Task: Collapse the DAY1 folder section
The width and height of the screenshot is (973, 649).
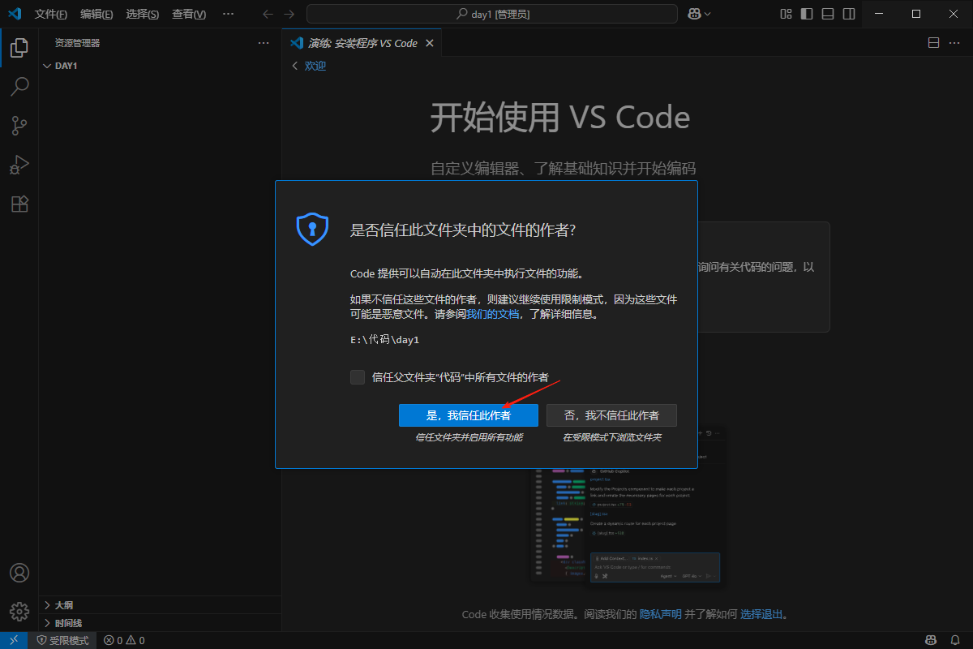Action: [160, 66]
